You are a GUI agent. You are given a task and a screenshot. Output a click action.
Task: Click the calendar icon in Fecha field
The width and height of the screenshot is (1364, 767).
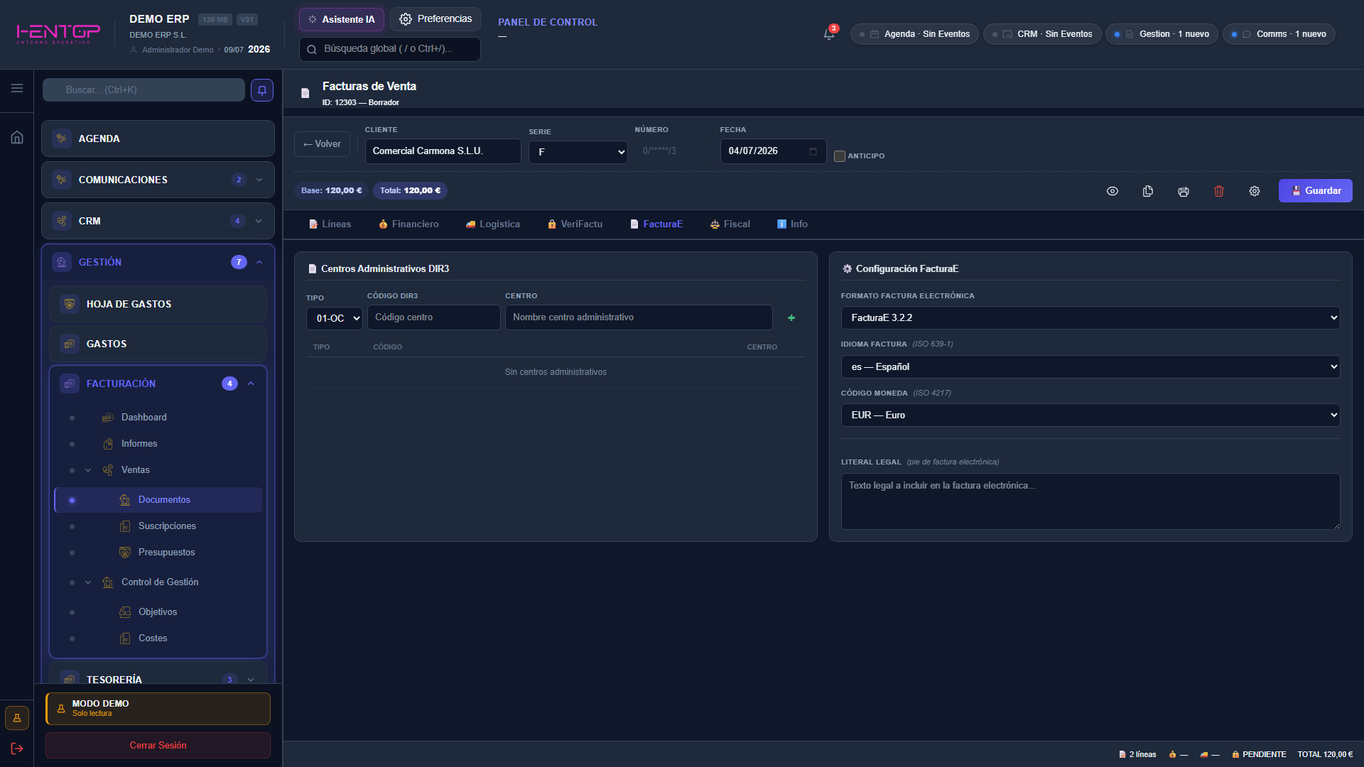(x=813, y=151)
